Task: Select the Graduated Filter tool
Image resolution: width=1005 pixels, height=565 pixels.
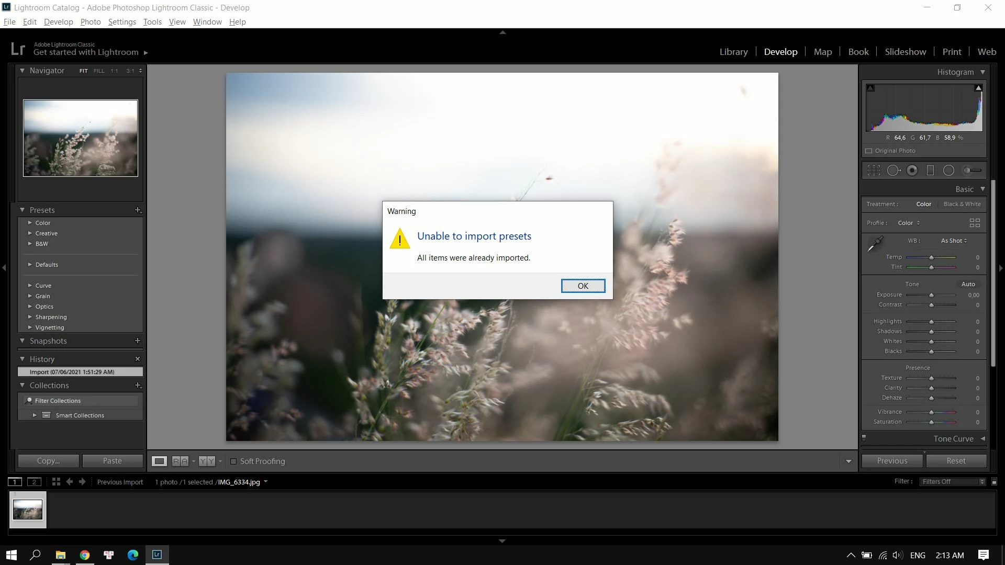Action: tap(930, 171)
